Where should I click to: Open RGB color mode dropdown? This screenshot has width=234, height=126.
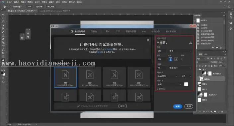click(x=167, y=76)
